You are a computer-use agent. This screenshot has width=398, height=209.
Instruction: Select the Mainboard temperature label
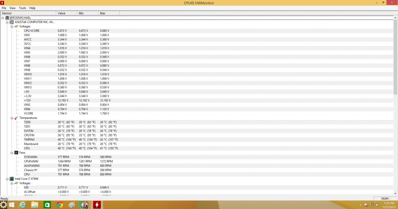pyautogui.click(x=31, y=144)
